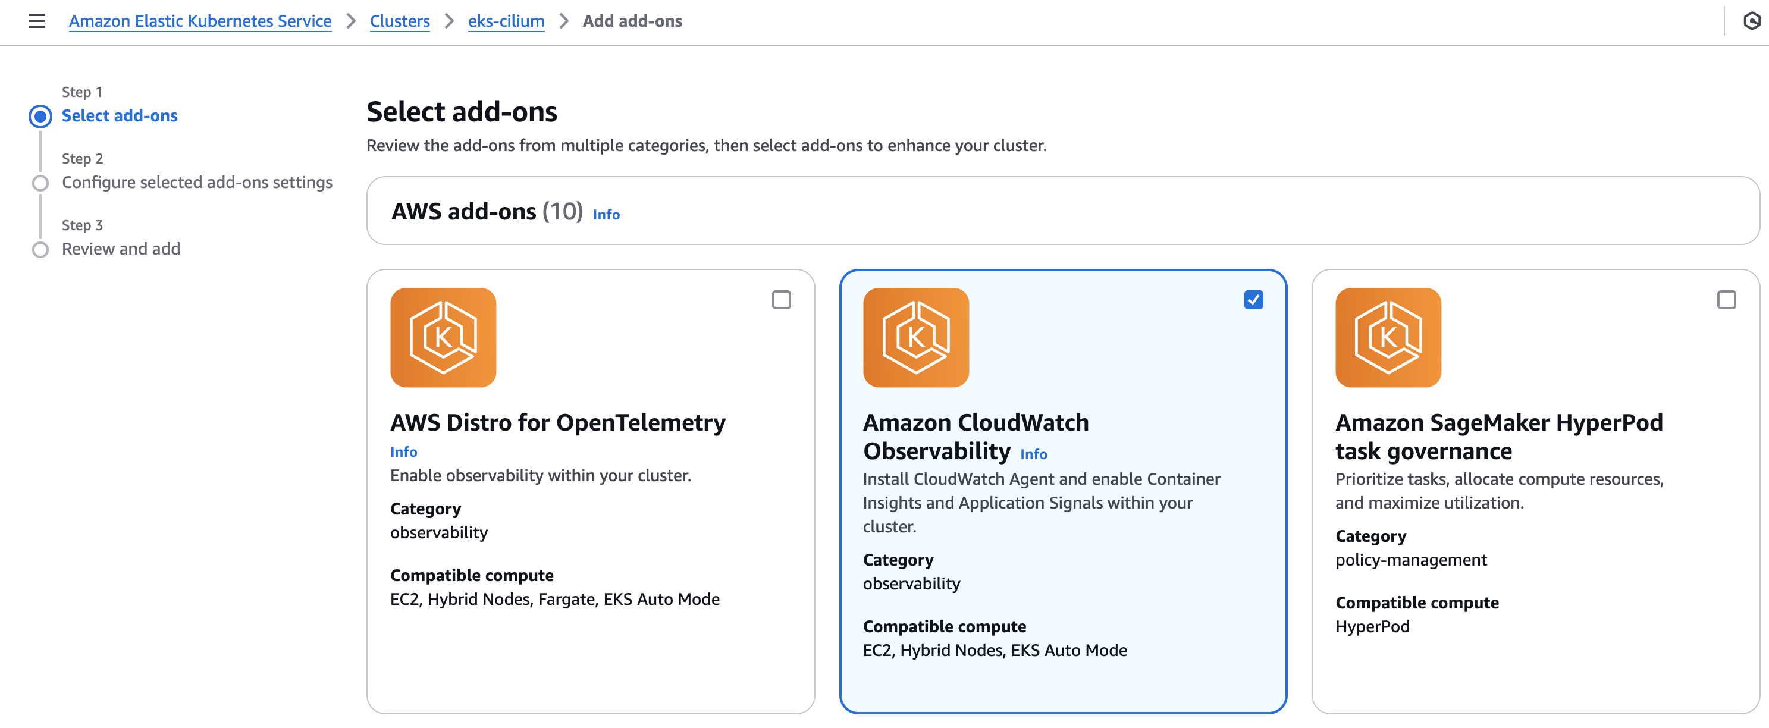Click the AWS Distro for OpenTelemetry title
The image size is (1769, 728).
[x=557, y=422]
